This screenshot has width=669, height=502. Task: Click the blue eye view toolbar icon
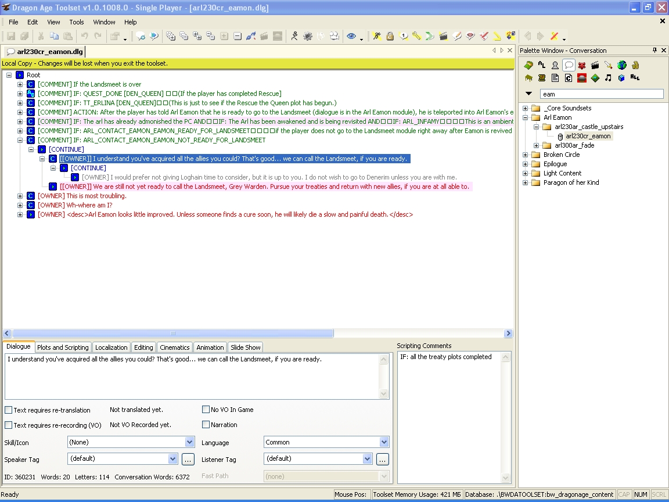(x=351, y=36)
